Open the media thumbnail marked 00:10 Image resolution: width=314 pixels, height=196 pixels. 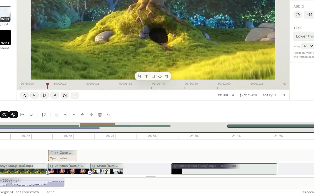tap(5, 14)
